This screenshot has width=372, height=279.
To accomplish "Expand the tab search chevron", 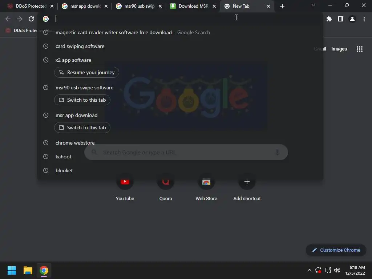I will (314, 5).
